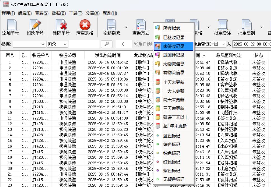The image size is (271, 187).
Task: Click the 半天未更新 medal icon
Action: pyautogui.click(x=158, y=82)
